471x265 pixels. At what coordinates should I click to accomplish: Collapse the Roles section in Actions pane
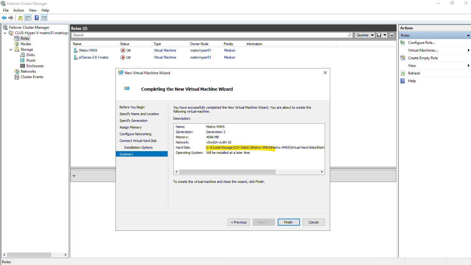[468, 35]
